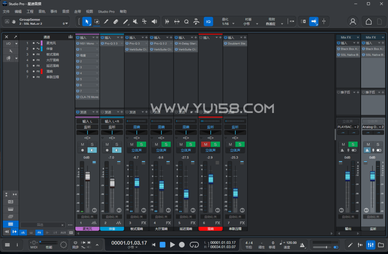Toggle the FX filter button at bottom
Viewport: 388px width, 254px height.
pyautogui.click(x=39, y=232)
